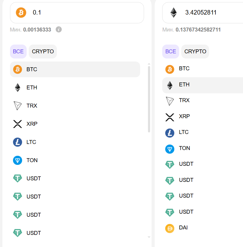
Task: Select LTC in the left currency list
Action: pos(75,142)
